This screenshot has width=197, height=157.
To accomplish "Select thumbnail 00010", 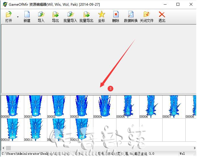I will (13, 130).
